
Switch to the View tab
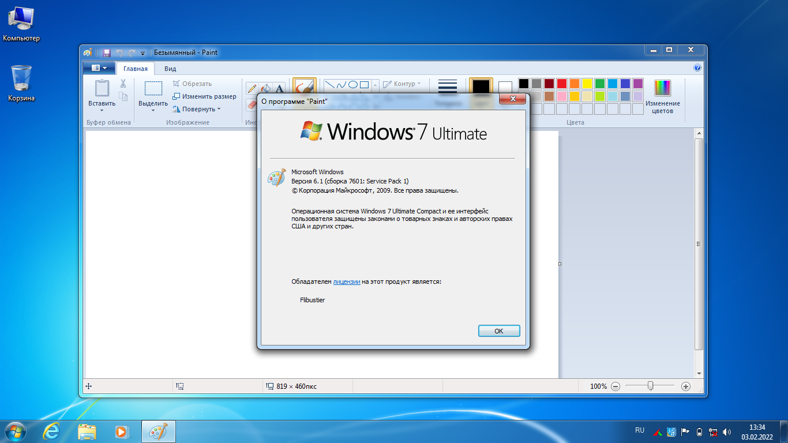click(x=170, y=69)
